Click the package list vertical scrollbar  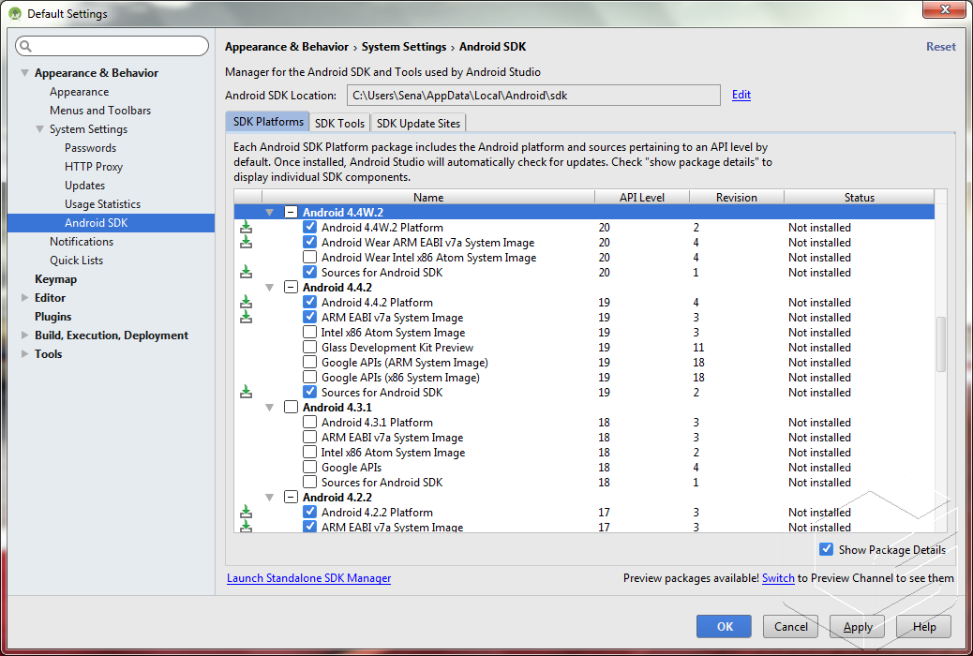click(941, 345)
